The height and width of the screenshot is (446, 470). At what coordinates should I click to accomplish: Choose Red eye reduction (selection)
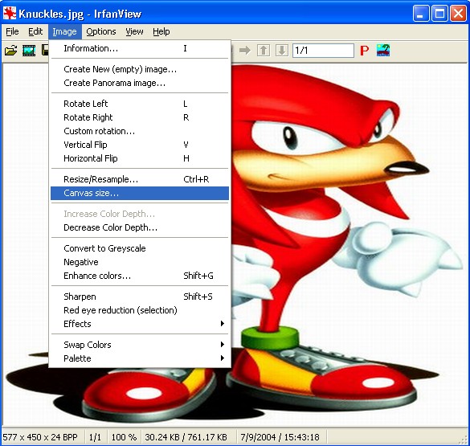[x=140, y=310]
